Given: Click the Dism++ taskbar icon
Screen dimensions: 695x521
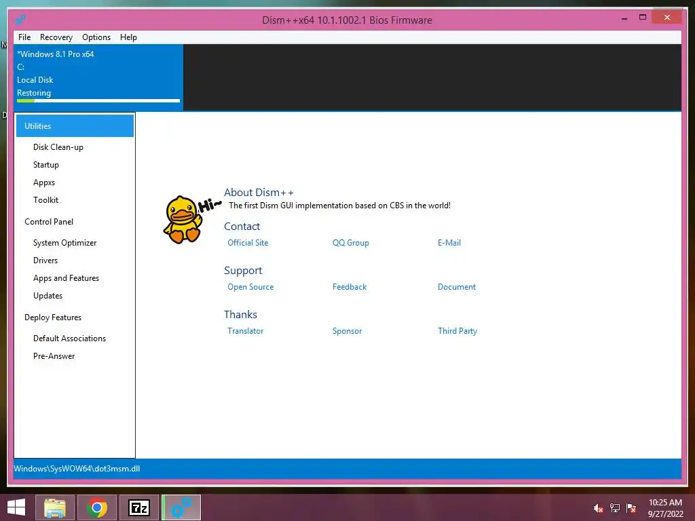Looking at the screenshot, I should click(x=181, y=507).
